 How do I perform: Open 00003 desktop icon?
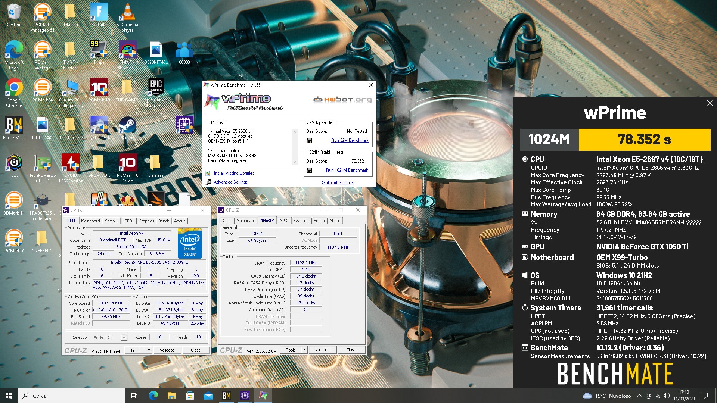coord(184,53)
